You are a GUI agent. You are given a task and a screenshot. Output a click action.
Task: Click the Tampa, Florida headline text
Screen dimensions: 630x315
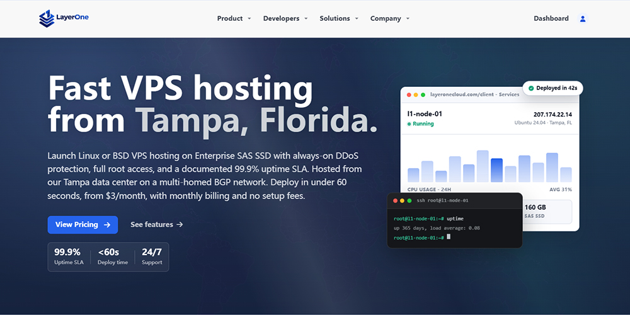click(256, 120)
